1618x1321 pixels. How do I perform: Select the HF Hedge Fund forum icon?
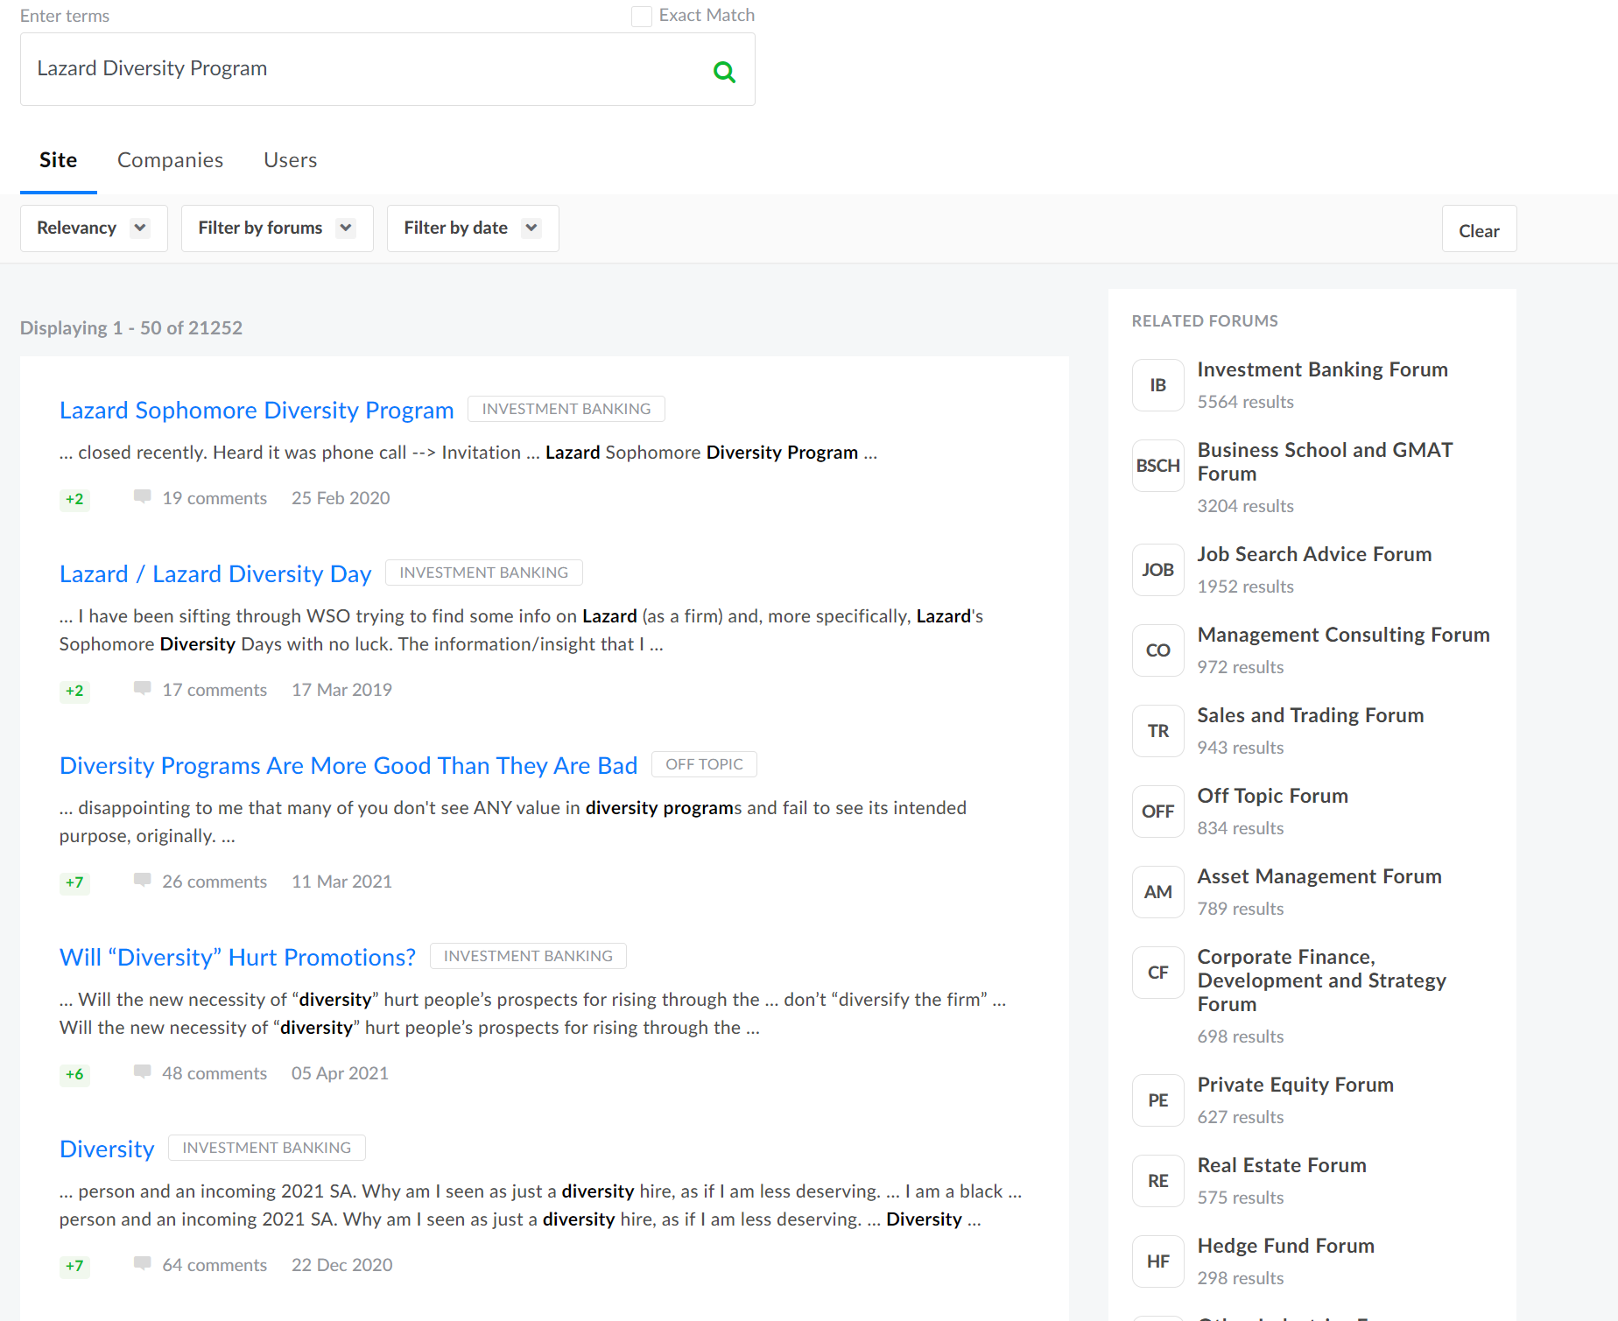pyautogui.click(x=1157, y=1261)
